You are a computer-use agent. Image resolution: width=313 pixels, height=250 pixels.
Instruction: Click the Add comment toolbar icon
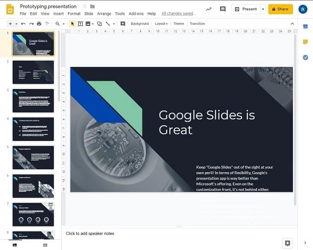tap(123, 24)
